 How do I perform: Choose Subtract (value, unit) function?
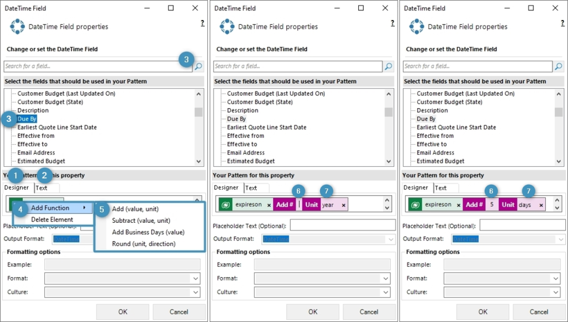pos(141,221)
